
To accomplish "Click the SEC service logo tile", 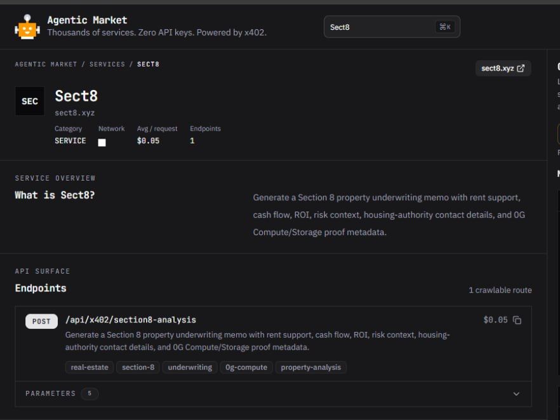I will (x=30, y=101).
